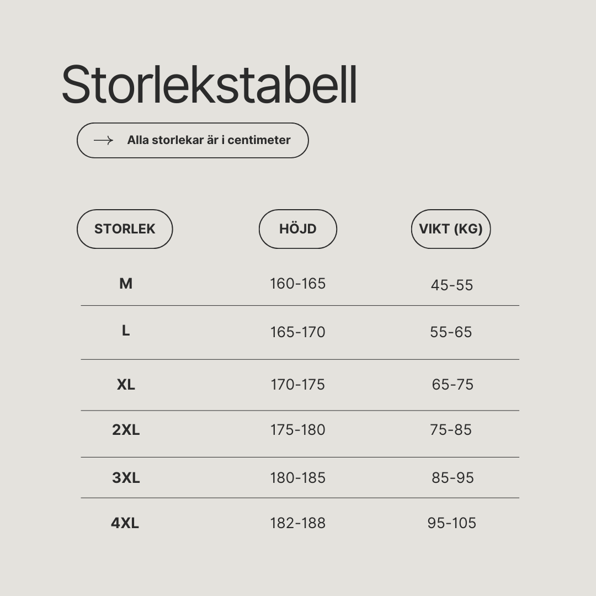This screenshot has height=596, width=596.
Task: Click height value 170-175
Action: (x=298, y=385)
